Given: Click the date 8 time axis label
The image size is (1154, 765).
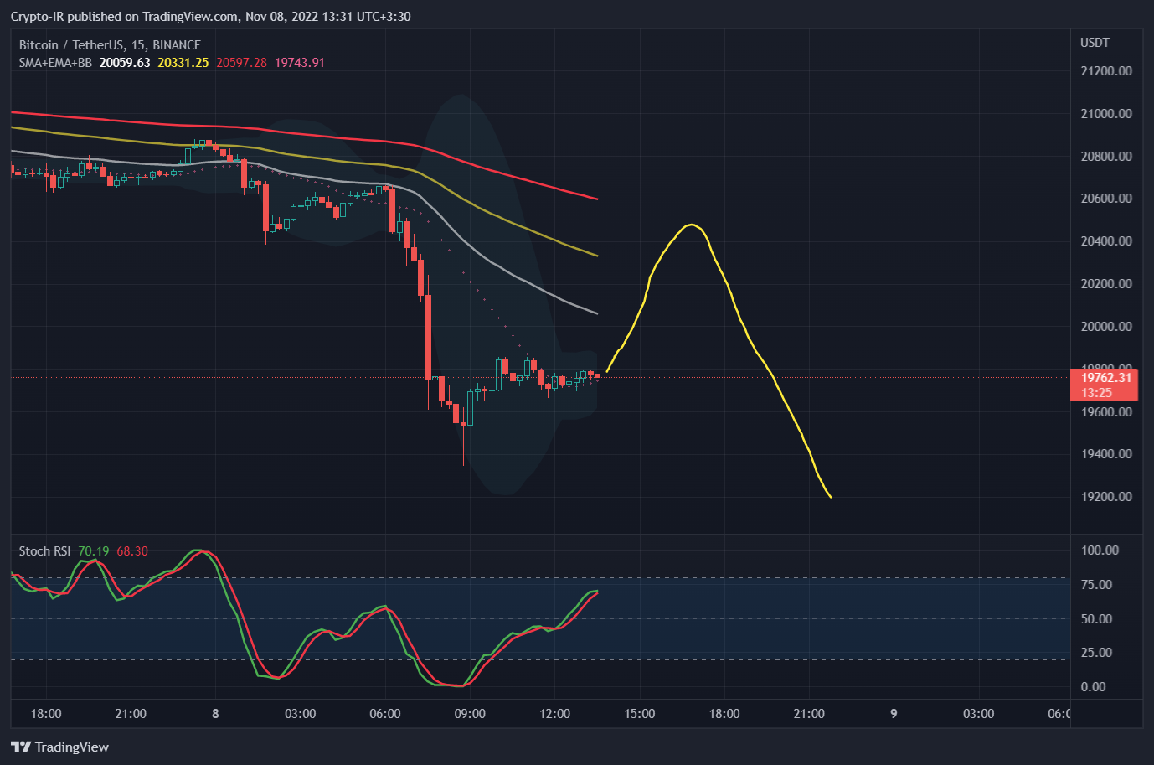Looking at the screenshot, I should (215, 714).
